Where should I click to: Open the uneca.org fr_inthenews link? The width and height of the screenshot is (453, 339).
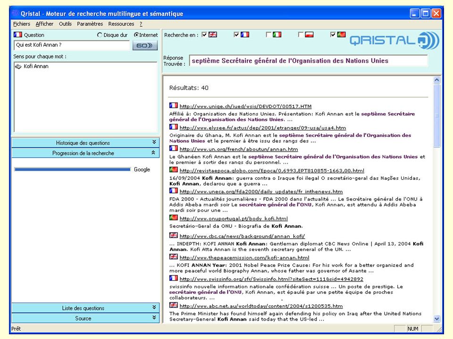pyautogui.click(x=261, y=192)
